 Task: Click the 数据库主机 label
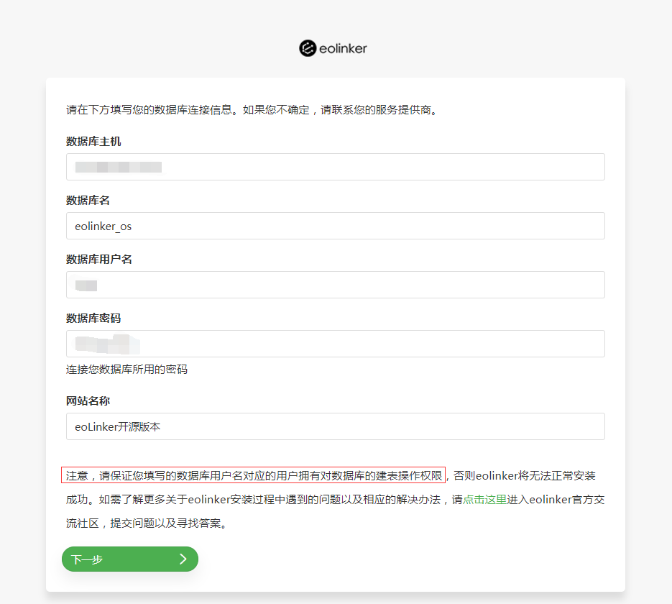[x=93, y=142]
